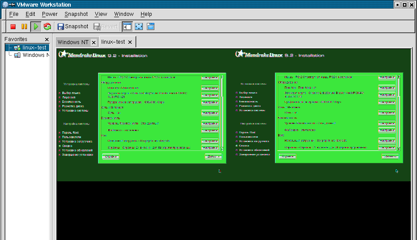Open the Power menu
417x240 pixels.
[50, 14]
